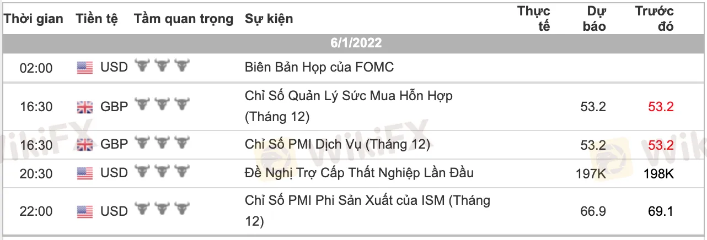Click the Tầm quan trọng column header
The height and width of the screenshot is (240, 707).
(x=184, y=19)
